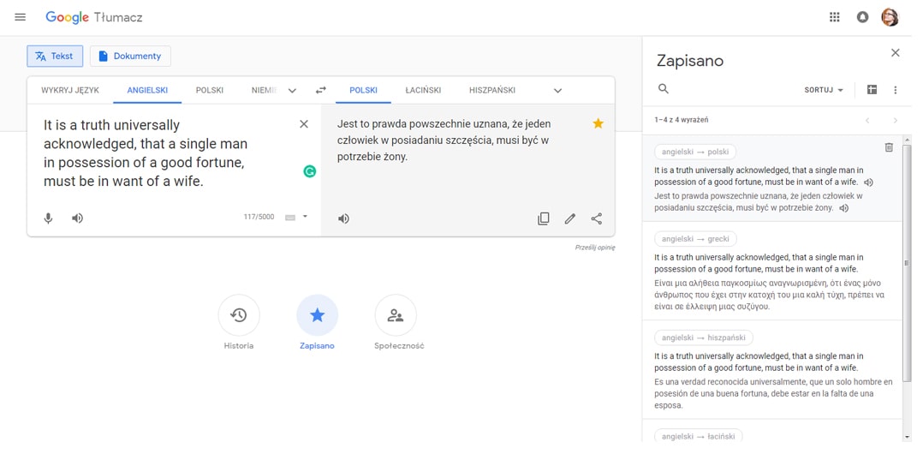
Task: Open the Historia translation history
Action: pos(239,315)
